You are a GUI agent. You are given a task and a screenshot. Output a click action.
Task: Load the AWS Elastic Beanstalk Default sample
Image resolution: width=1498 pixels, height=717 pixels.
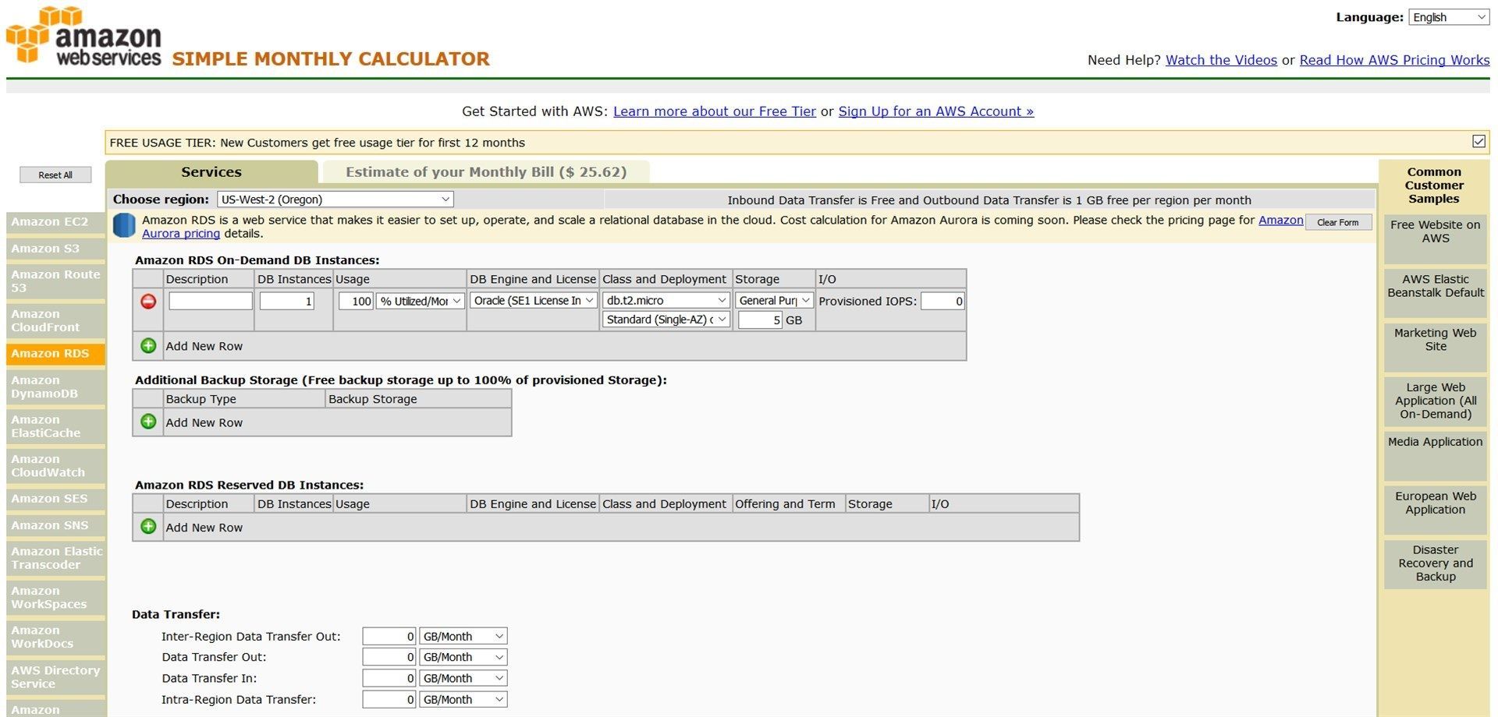click(1436, 294)
